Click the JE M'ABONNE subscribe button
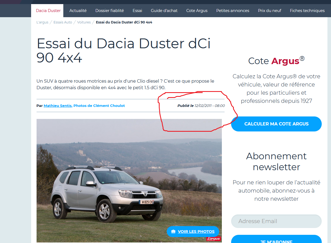 tap(276, 241)
